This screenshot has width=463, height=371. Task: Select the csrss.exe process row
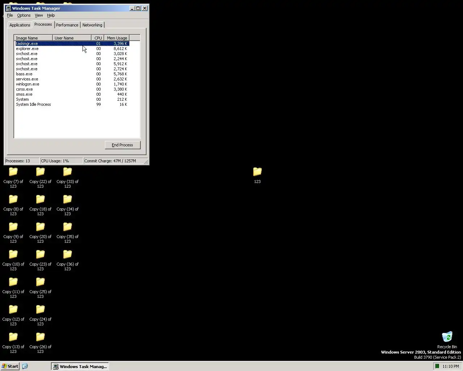coord(72,89)
